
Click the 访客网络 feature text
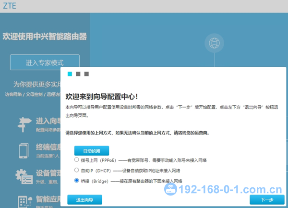(13, 95)
